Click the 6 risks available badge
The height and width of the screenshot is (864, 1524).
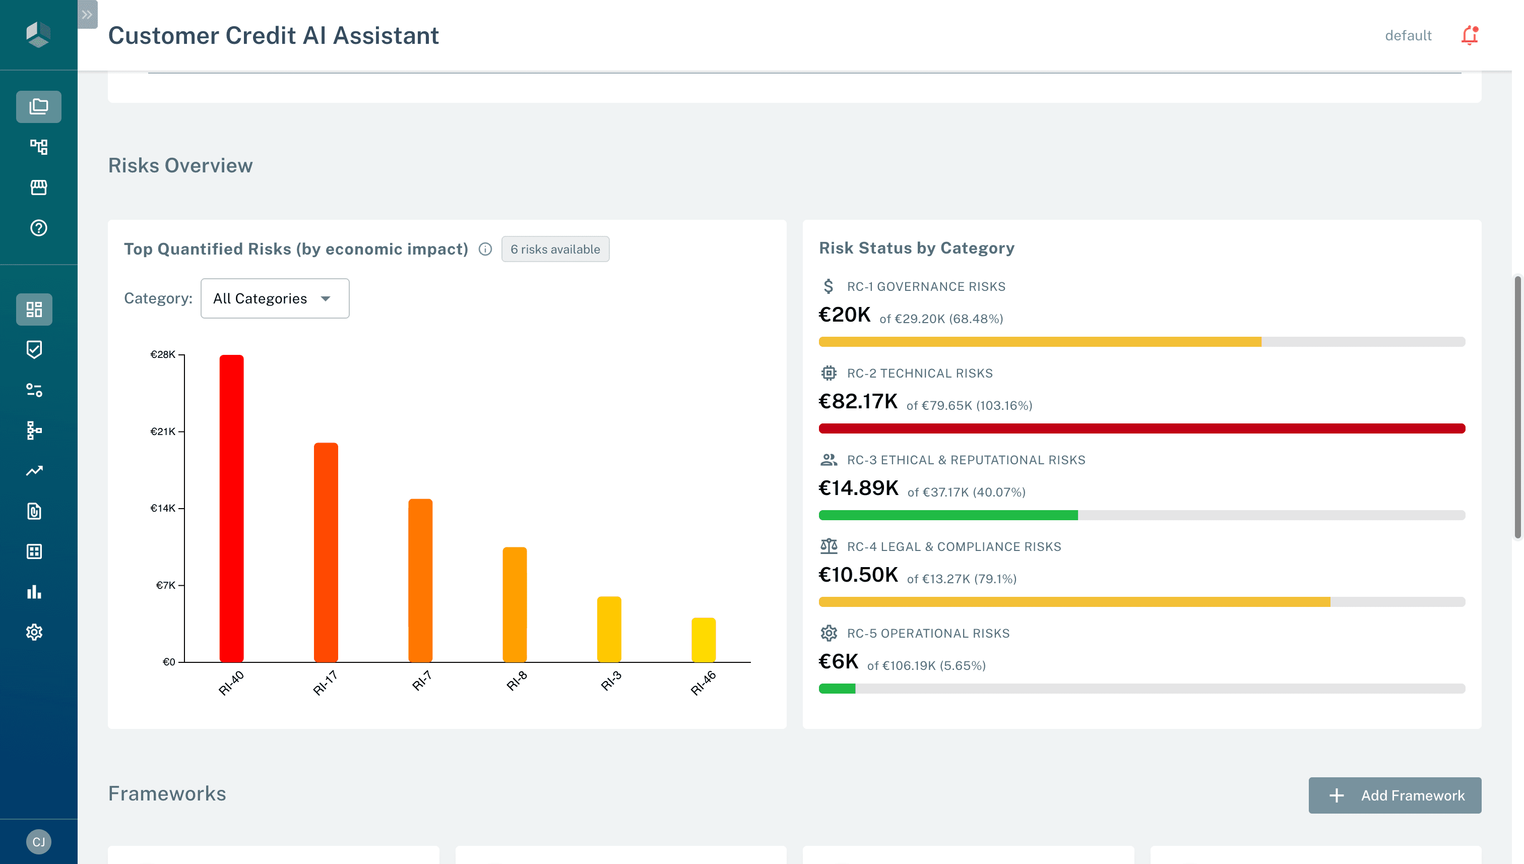click(555, 249)
